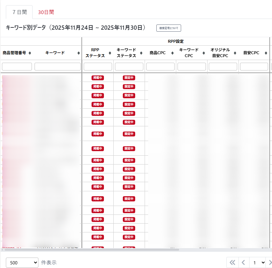The image size is (272, 268).
Task: Focus the キーワード filter text box
Action: coord(58,67)
